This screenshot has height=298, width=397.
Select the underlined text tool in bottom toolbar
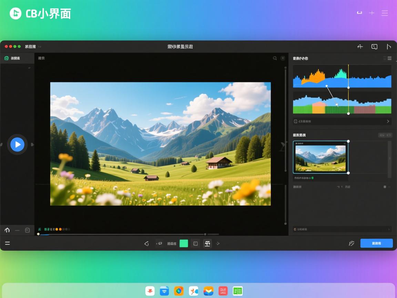tap(207, 244)
